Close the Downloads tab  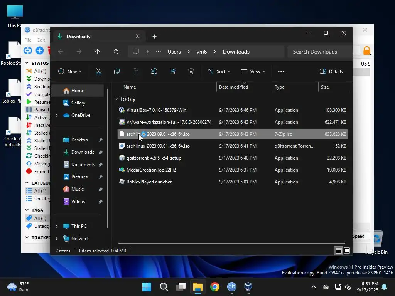pos(138,36)
